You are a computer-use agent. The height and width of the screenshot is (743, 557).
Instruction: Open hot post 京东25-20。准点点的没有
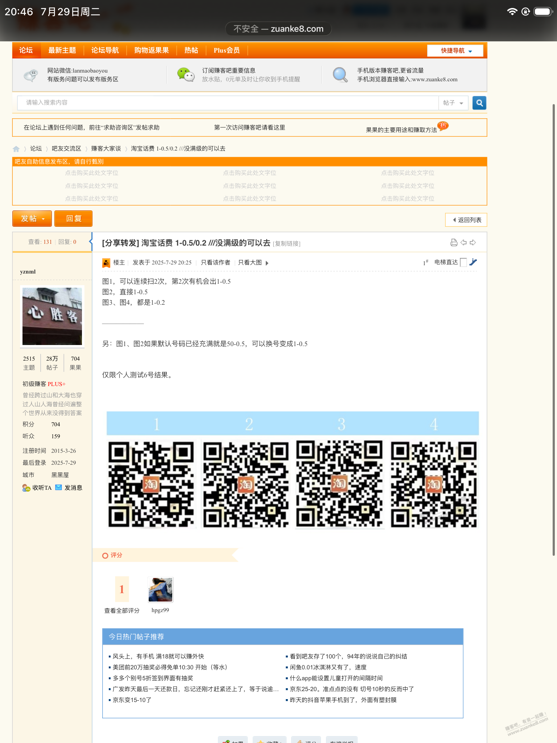tap(352, 689)
